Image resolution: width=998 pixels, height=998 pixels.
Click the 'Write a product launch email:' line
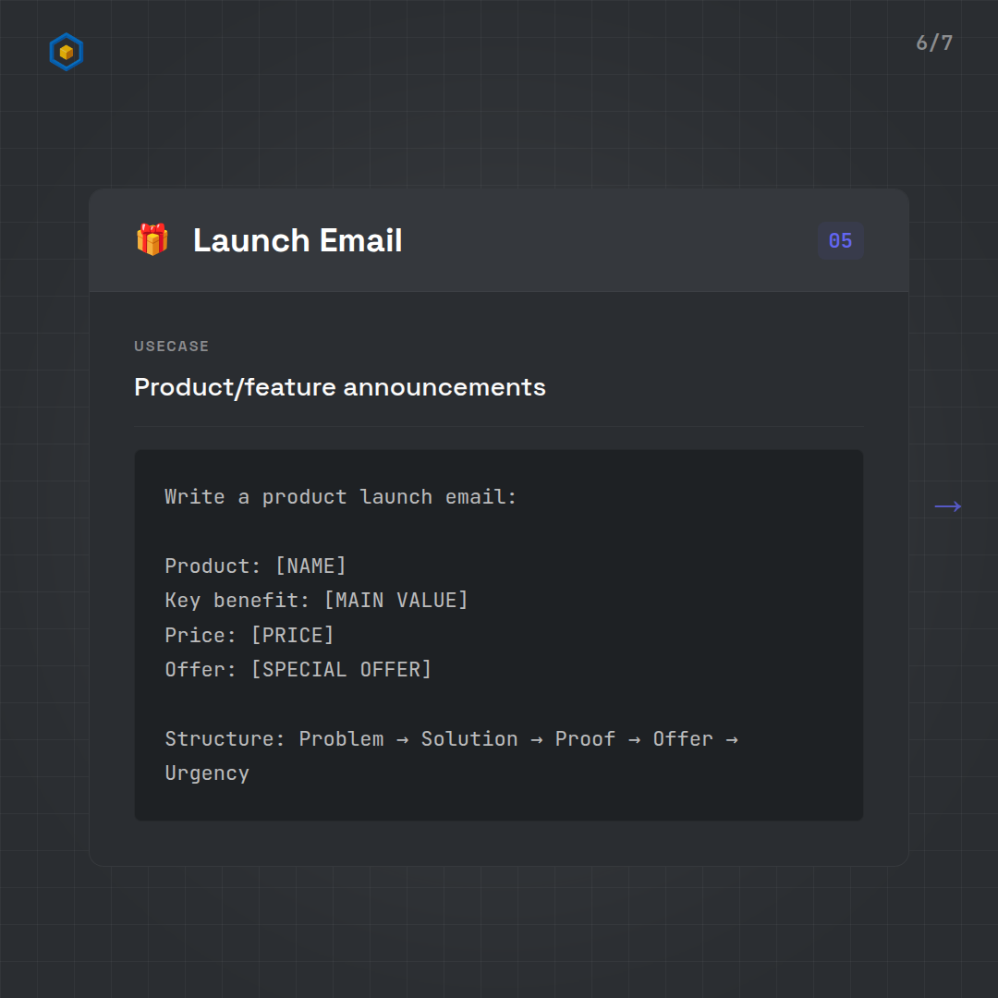341,497
